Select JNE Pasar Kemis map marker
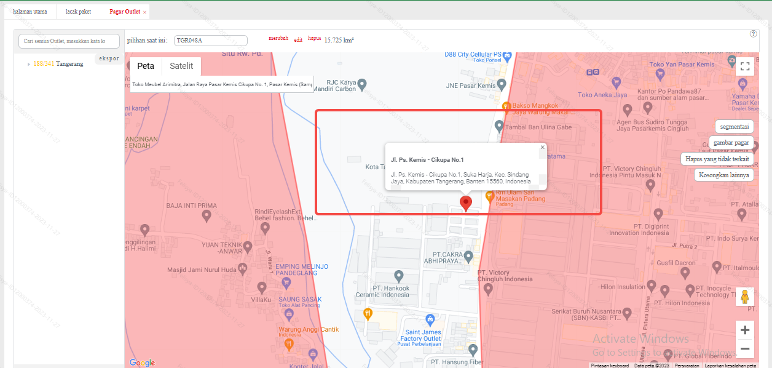The image size is (772, 368). (x=502, y=84)
